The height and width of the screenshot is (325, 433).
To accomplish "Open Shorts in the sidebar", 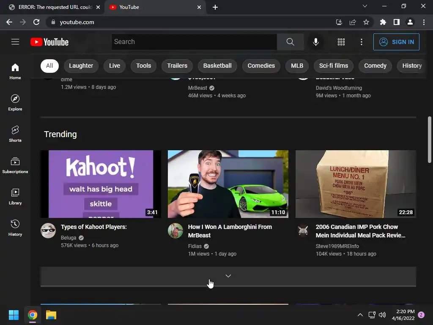I will [x=15, y=134].
